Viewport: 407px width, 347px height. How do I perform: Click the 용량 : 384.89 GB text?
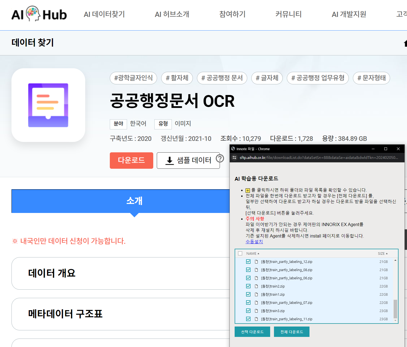click(x=344, y=139)
